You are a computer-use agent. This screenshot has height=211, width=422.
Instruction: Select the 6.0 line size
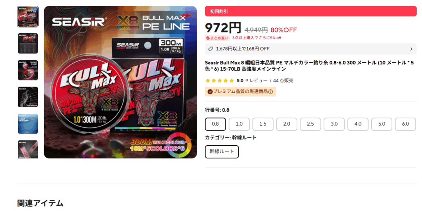click(406, 124)
